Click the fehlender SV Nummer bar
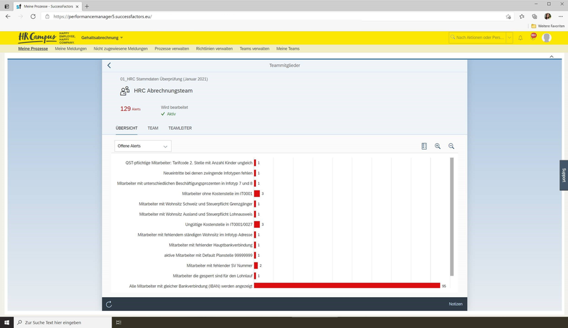This screenshot has height=328, width=568. 256,266
